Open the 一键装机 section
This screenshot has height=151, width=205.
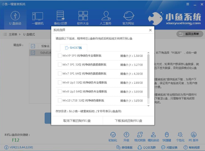[38, 18]
